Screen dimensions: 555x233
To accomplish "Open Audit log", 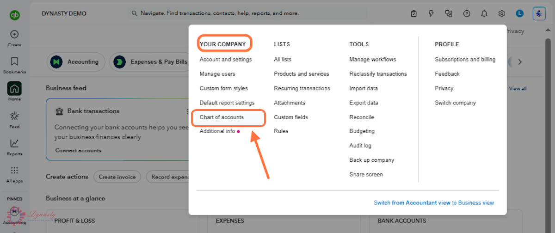I will (360, 146).
